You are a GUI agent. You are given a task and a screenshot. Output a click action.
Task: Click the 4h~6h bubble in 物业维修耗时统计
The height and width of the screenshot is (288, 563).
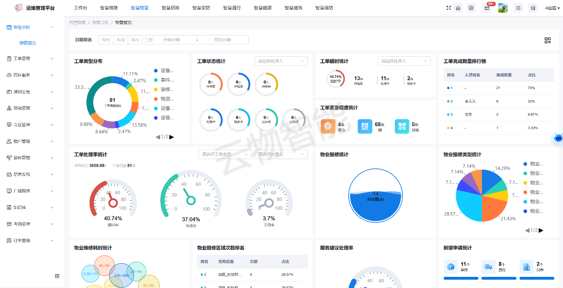105,266
